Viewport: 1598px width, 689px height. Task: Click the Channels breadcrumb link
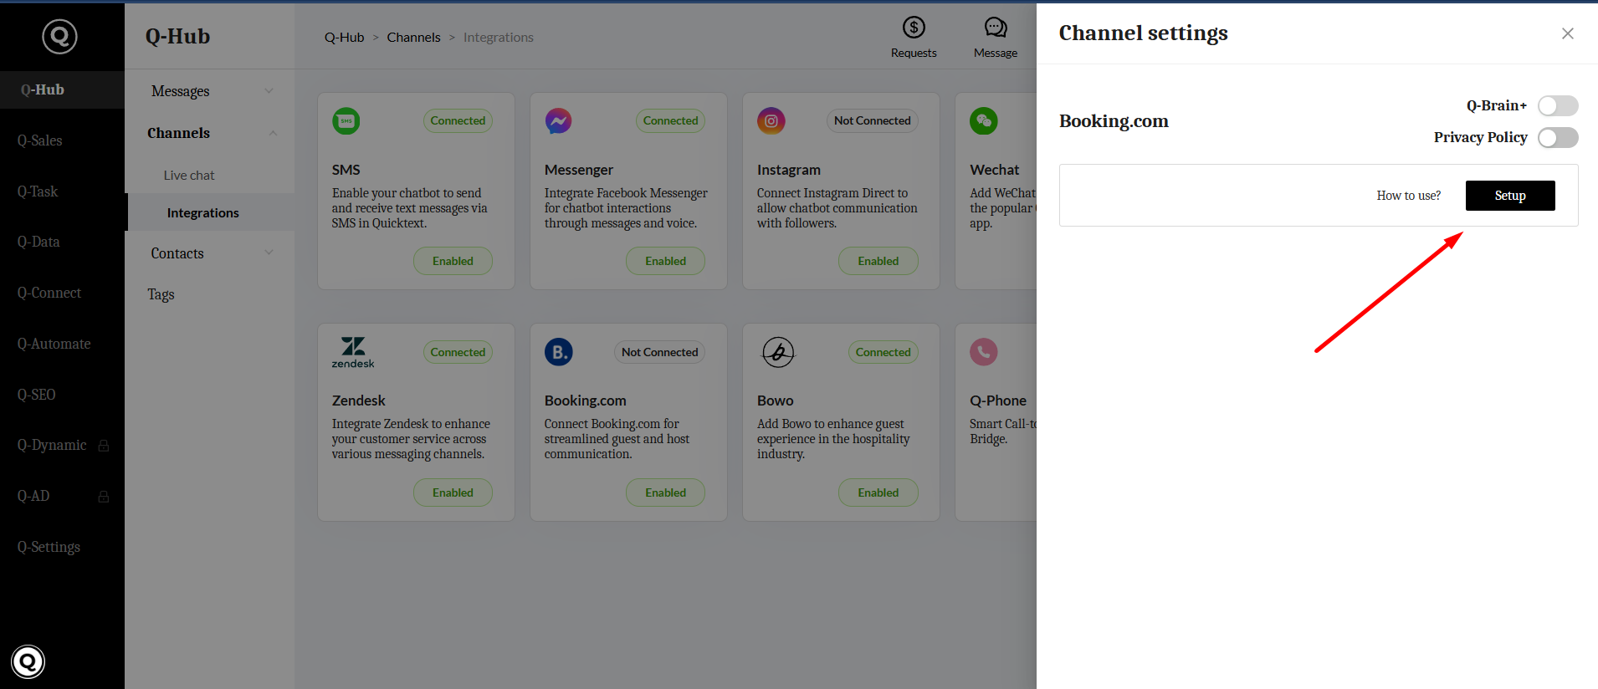coord(413,38)
